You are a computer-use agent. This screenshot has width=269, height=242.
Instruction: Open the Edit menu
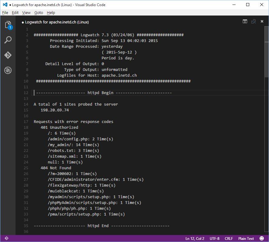(x=15, y=12)
